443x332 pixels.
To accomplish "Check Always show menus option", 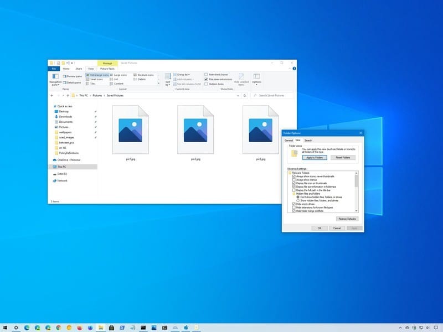I will [x=294, y=180].
